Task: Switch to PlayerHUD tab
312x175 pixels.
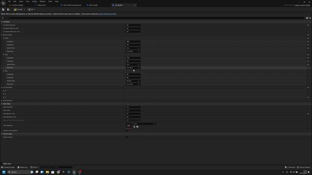Action: 41,5
